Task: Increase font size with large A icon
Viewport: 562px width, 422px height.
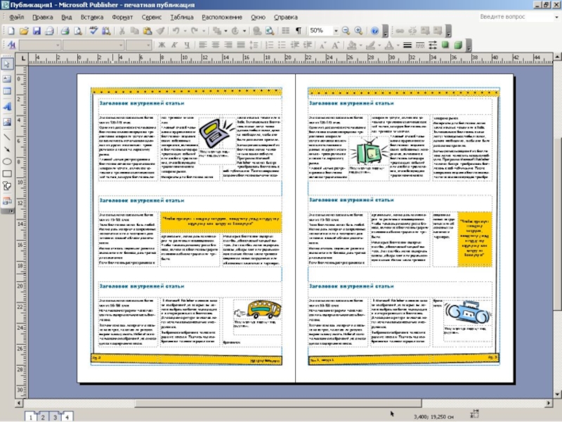Action: coord(335,45)
